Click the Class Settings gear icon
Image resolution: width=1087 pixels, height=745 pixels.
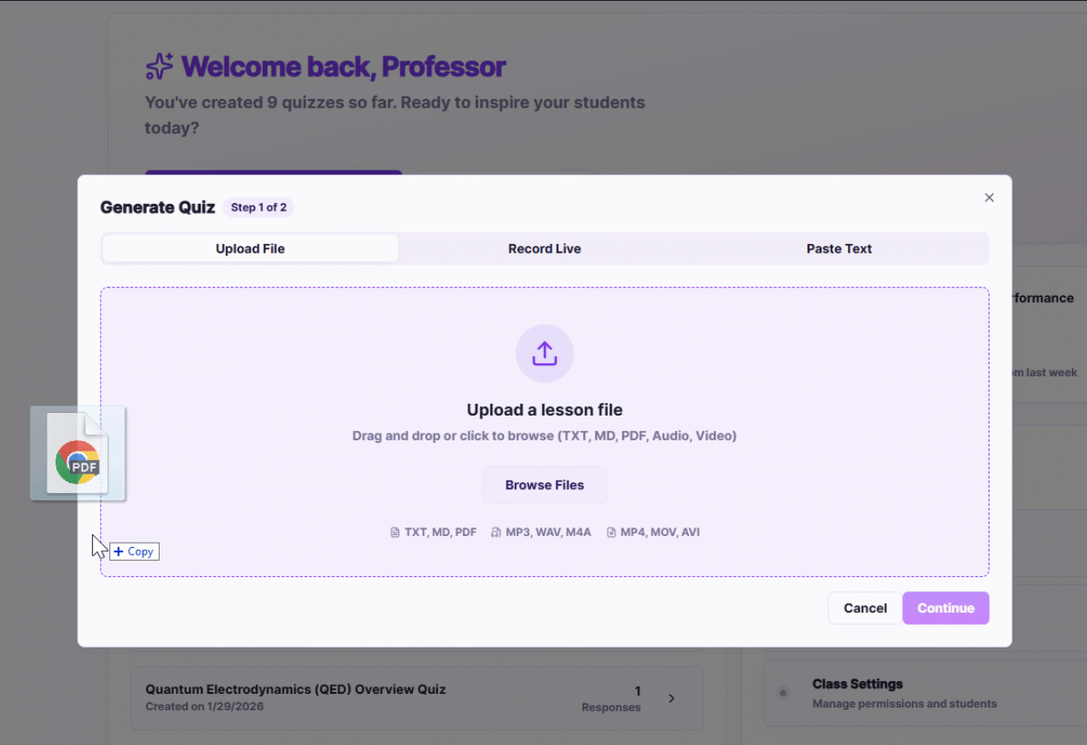click(783, 693)
